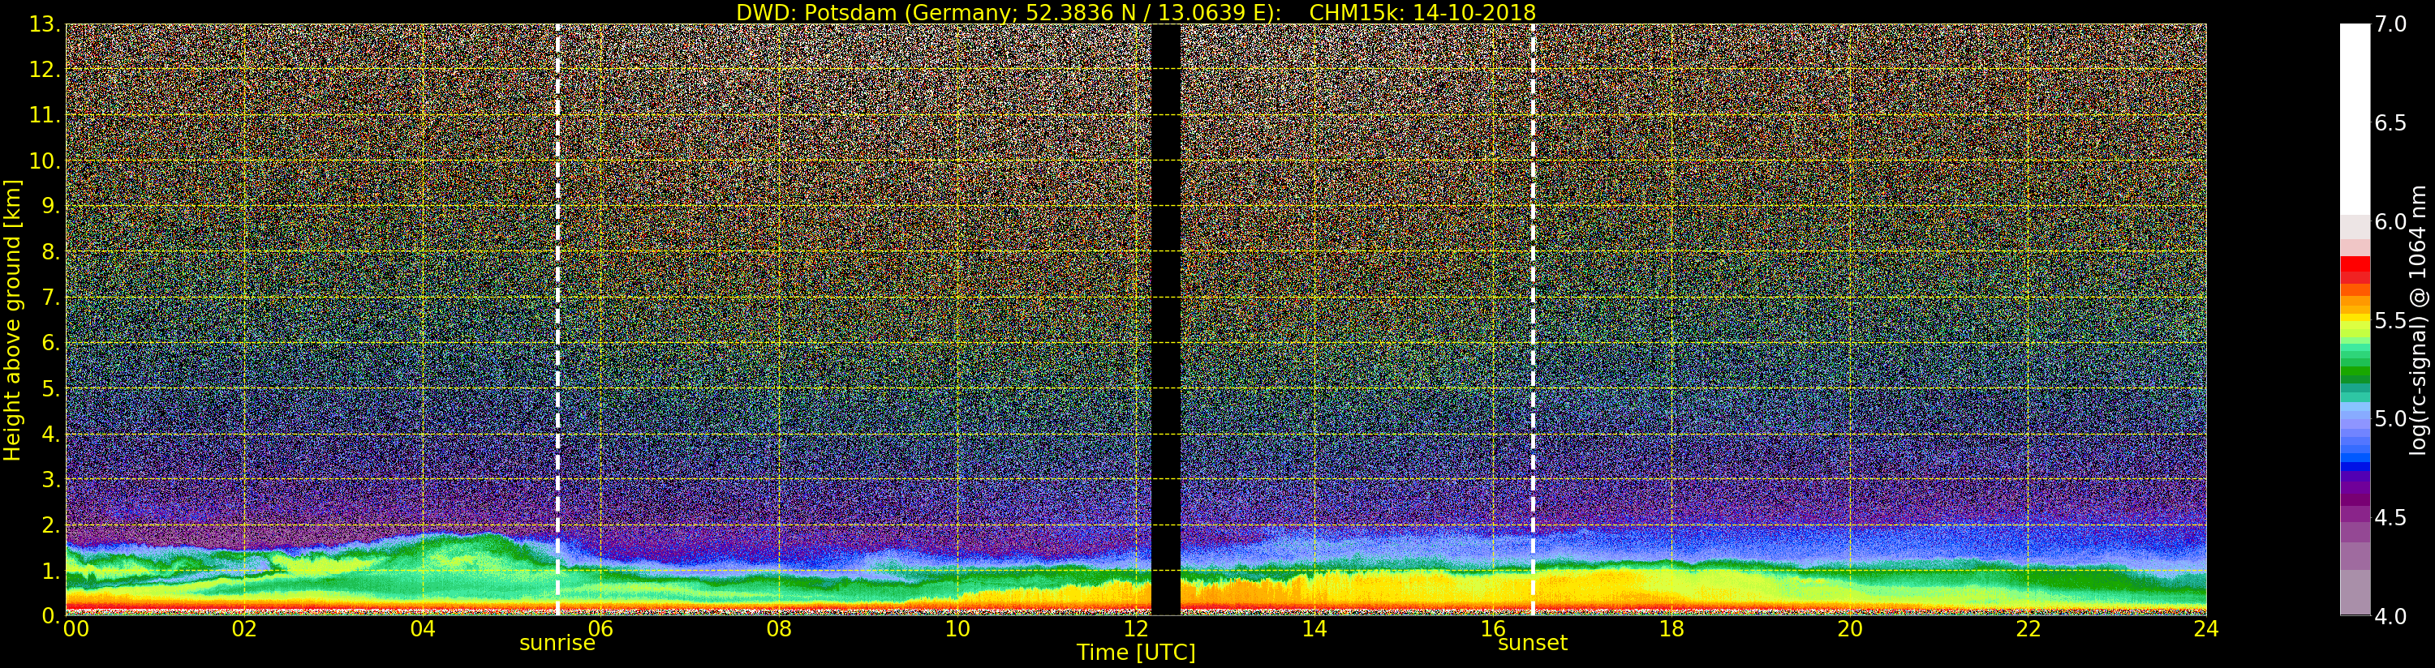Click the plot title "DWD: Potsdam (Germany; 52.3836 N / 13.0639 E): CHM15k: 14-10-2018"

(x=1135, y=12)
